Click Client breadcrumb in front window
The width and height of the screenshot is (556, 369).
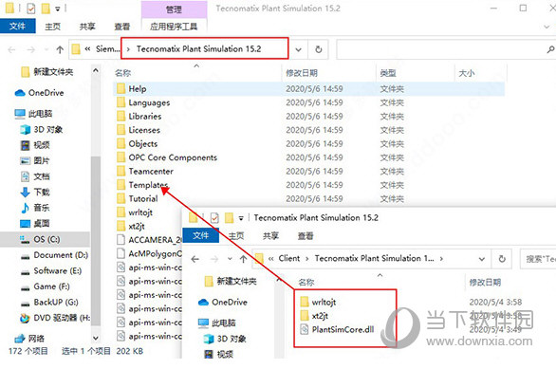[289, 258]
